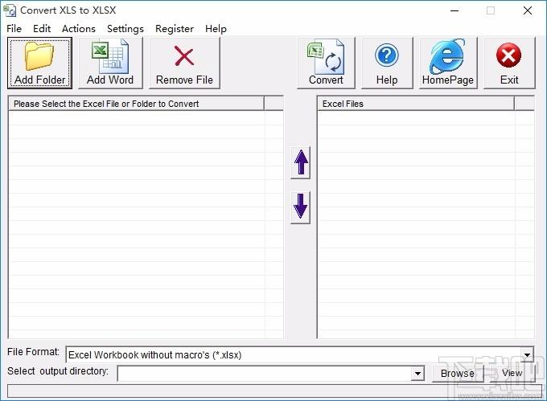
Task: Open the Help question mark toolbar button
Action: (x=387, y=63)
